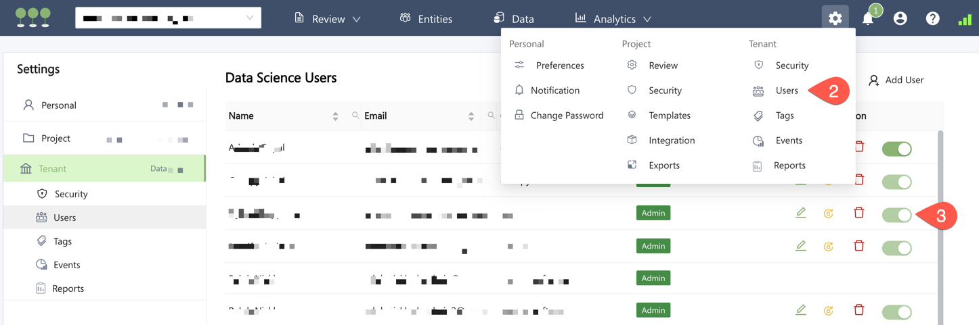
Task: Toggle the first user's active switch
Action: pos(896,149)
